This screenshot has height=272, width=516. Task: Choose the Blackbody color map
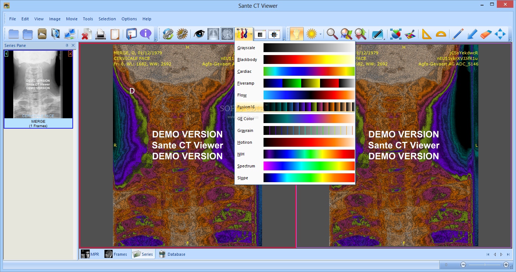295,59
